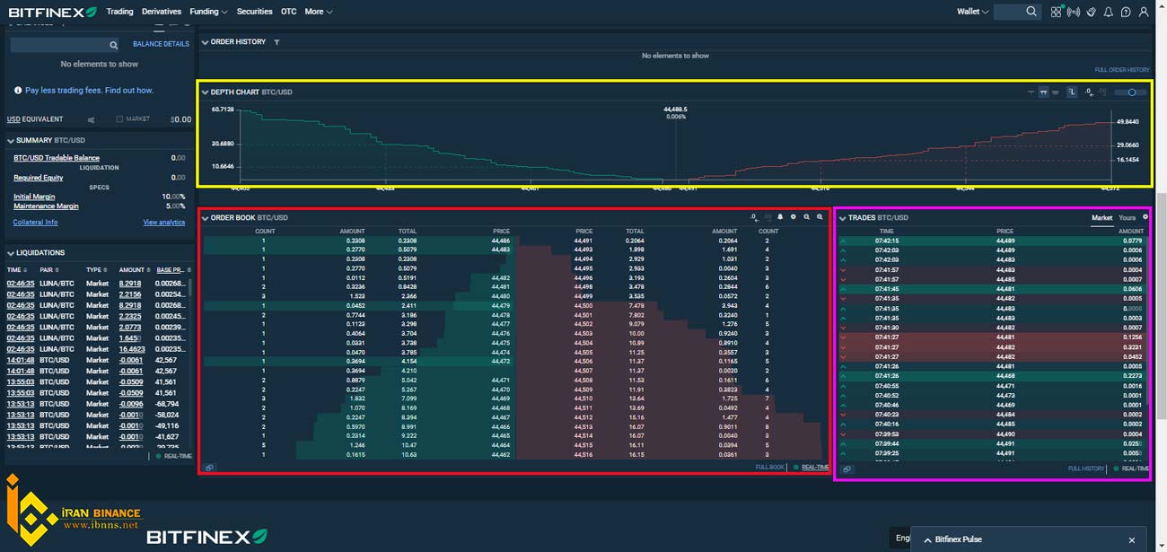Select the third depth chart display mode icon

(1055, 92)
